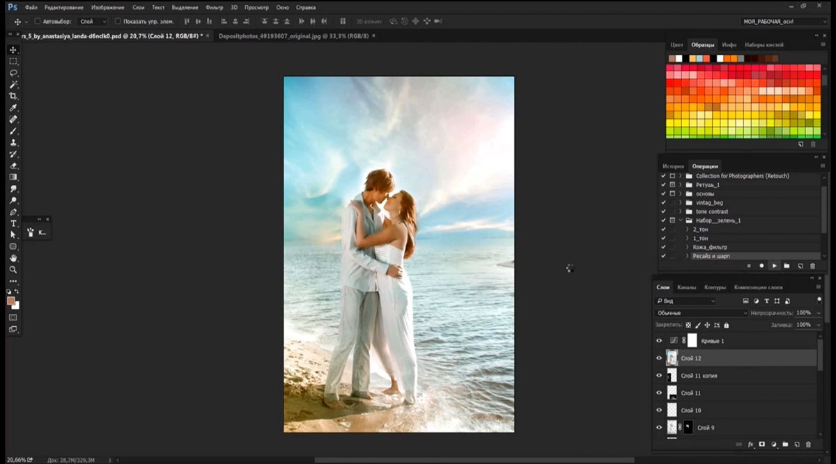Open the Выделение menu
Image resolution: width=836 pixels, height=464 pixels.
click(x=185, y=7)
